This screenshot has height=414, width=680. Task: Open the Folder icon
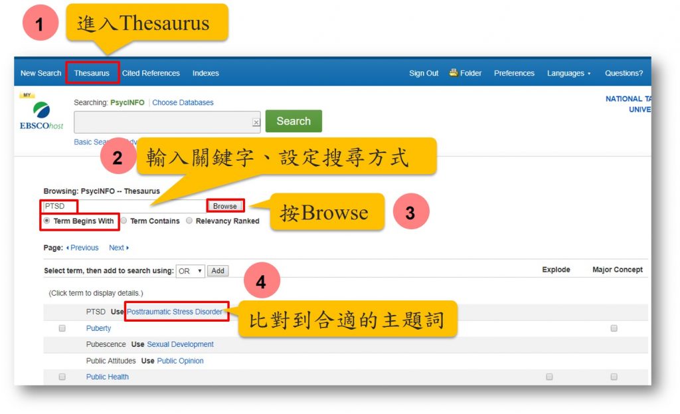coord(454,72)
